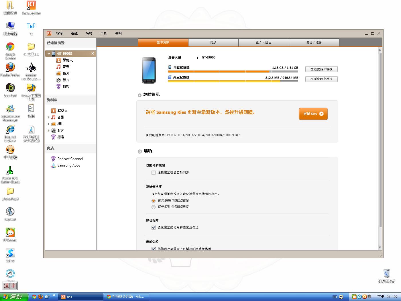
Task: Open the 編輯 (Edit) menu
Action: click(x=74, y=34)
